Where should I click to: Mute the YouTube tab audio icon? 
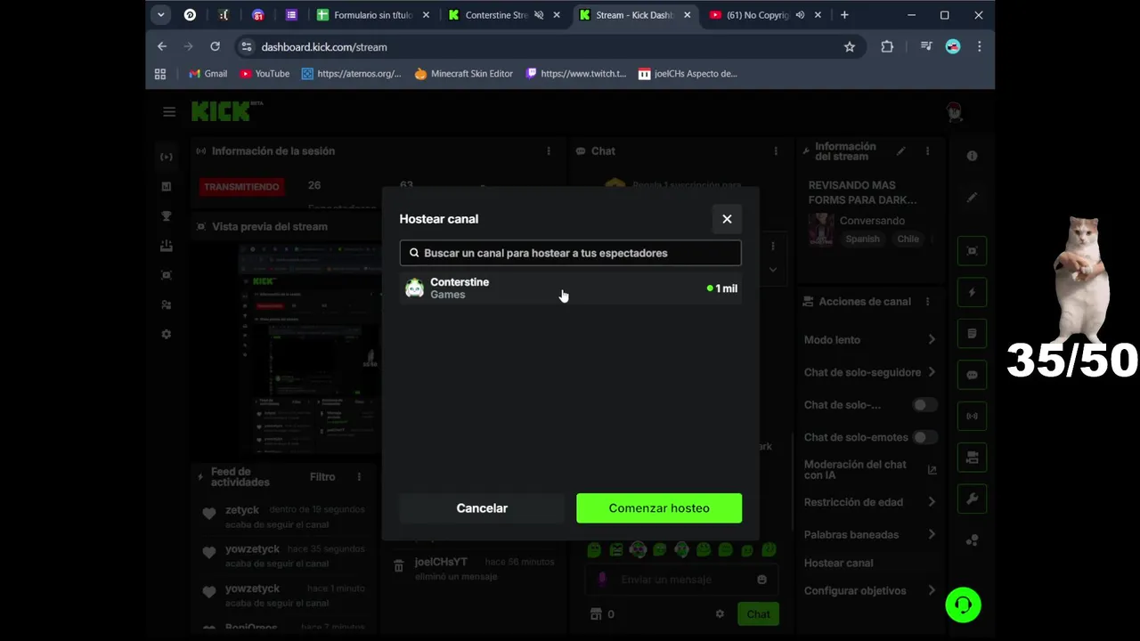[800, 15]
